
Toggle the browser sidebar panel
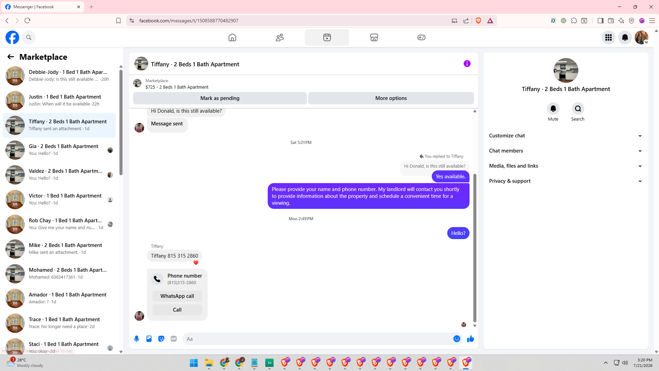click(600, 21)
